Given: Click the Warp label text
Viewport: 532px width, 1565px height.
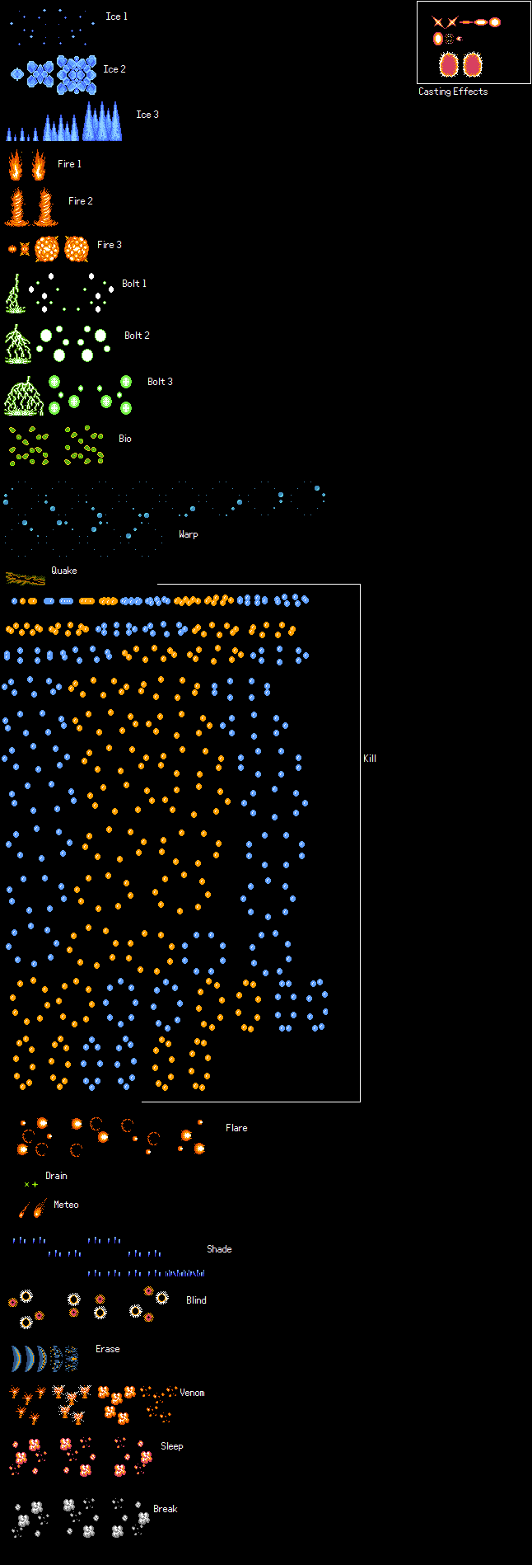Looking at the screenshot, I should coord(189,534).
